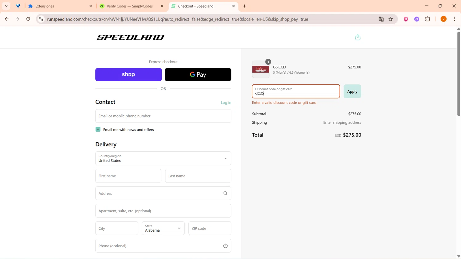Viewport: 461px width, 259px height.
Task: Switch to Verify Codes — SimplyCodes tab
Action: [x=132, y=6]
